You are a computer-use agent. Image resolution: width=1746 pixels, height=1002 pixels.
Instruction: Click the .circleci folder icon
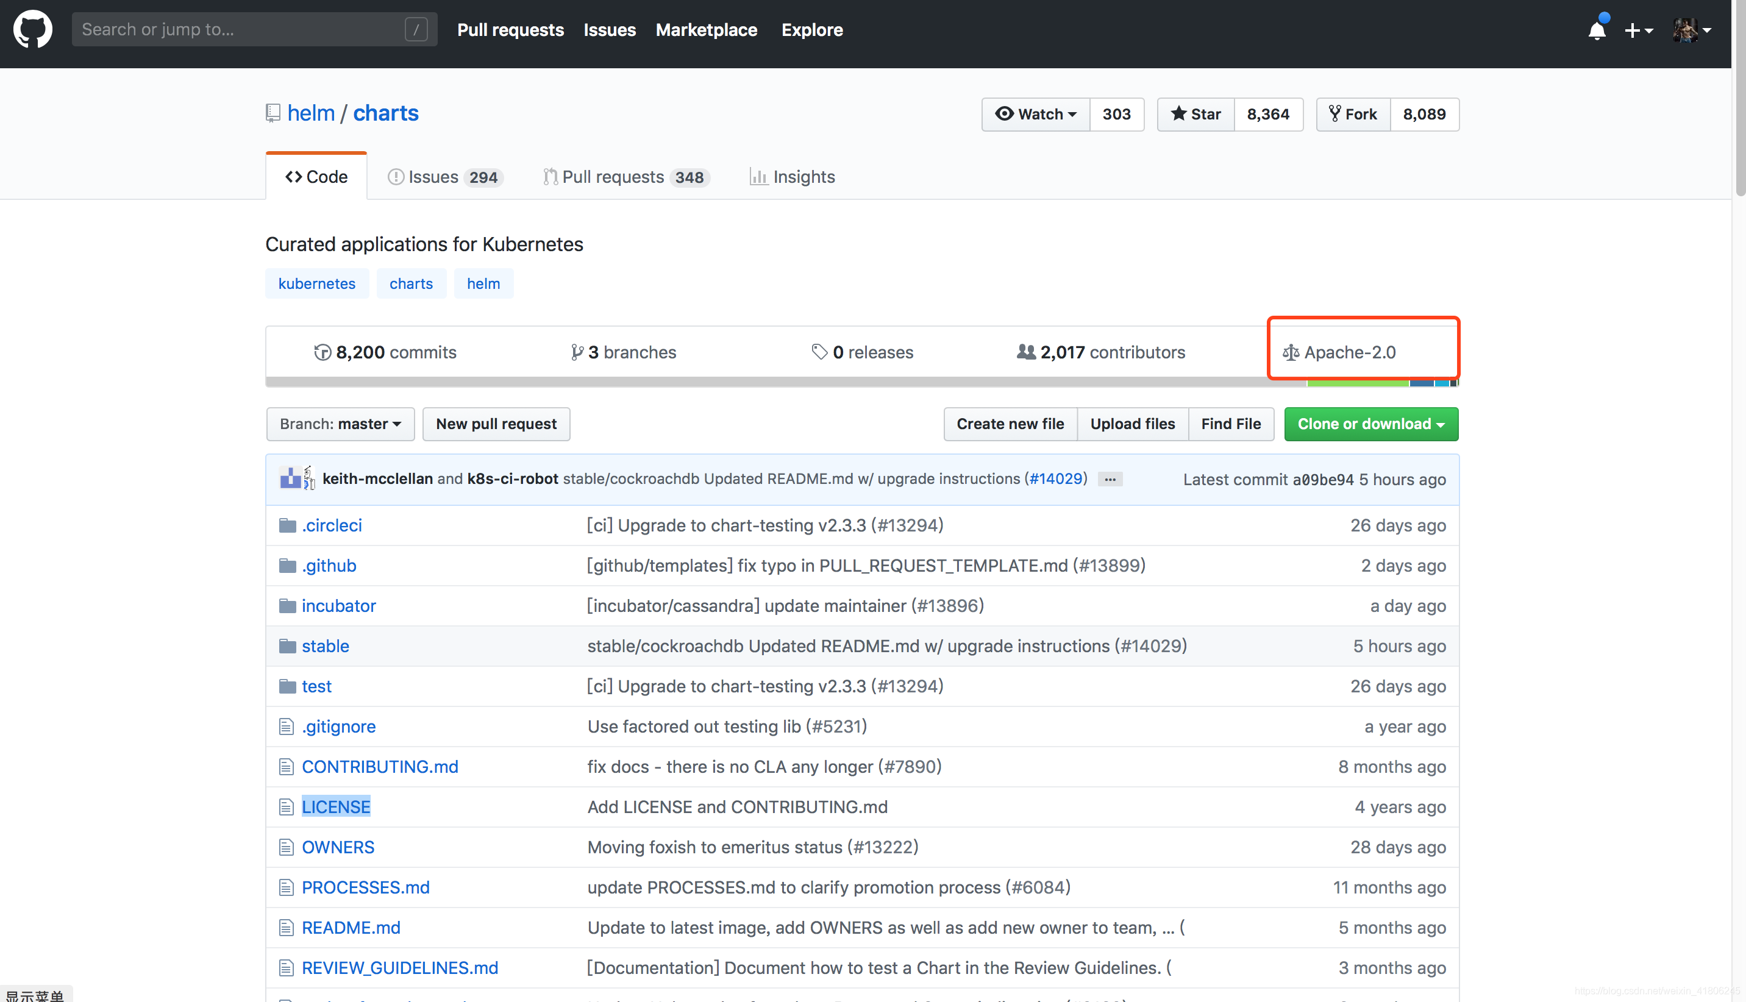[287, 526]
